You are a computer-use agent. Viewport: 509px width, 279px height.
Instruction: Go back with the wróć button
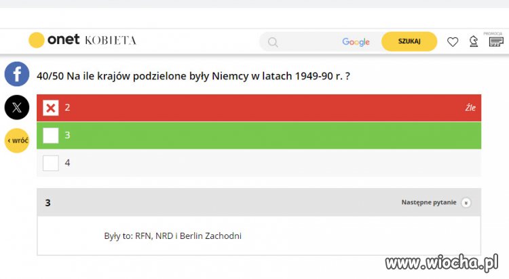pyautogui.click(x=17, y=141)
